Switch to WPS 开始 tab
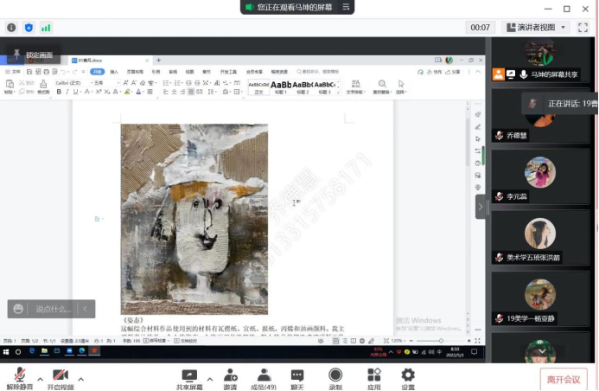This screenshot has height=391, width=599. [x=98, y=72]
